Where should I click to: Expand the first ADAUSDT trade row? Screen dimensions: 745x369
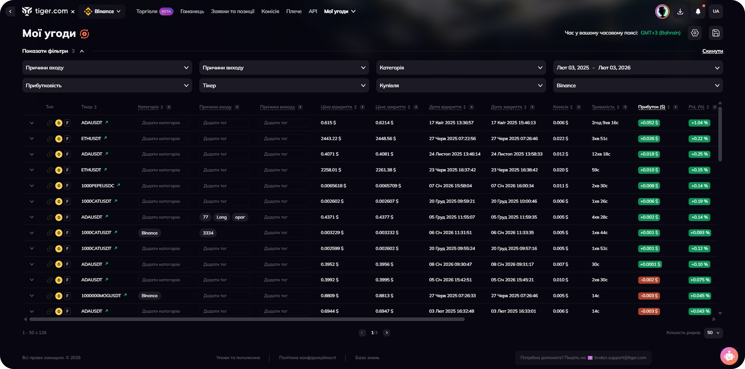(x=32, y=123)
